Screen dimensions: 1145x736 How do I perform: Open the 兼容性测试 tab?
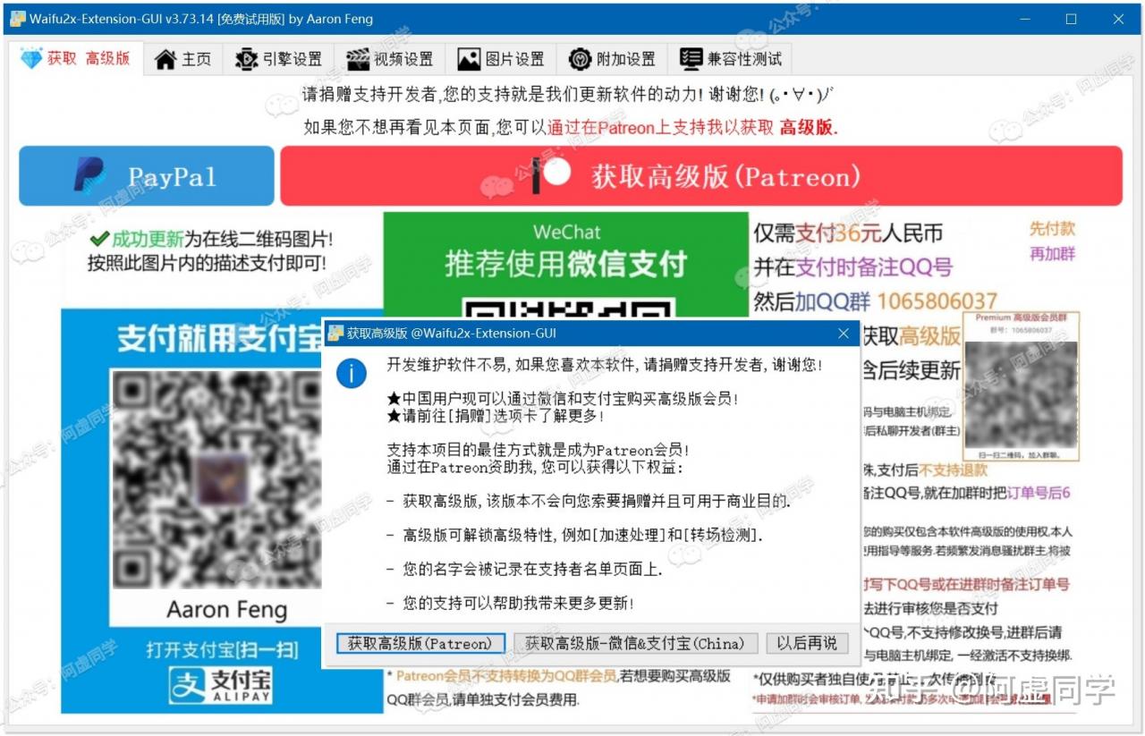(730, 60)
